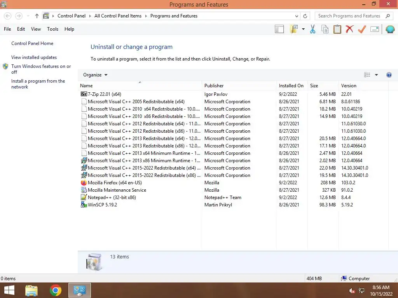
Task: Click the Classic Shell globe icon
Action: coord(390,29)
